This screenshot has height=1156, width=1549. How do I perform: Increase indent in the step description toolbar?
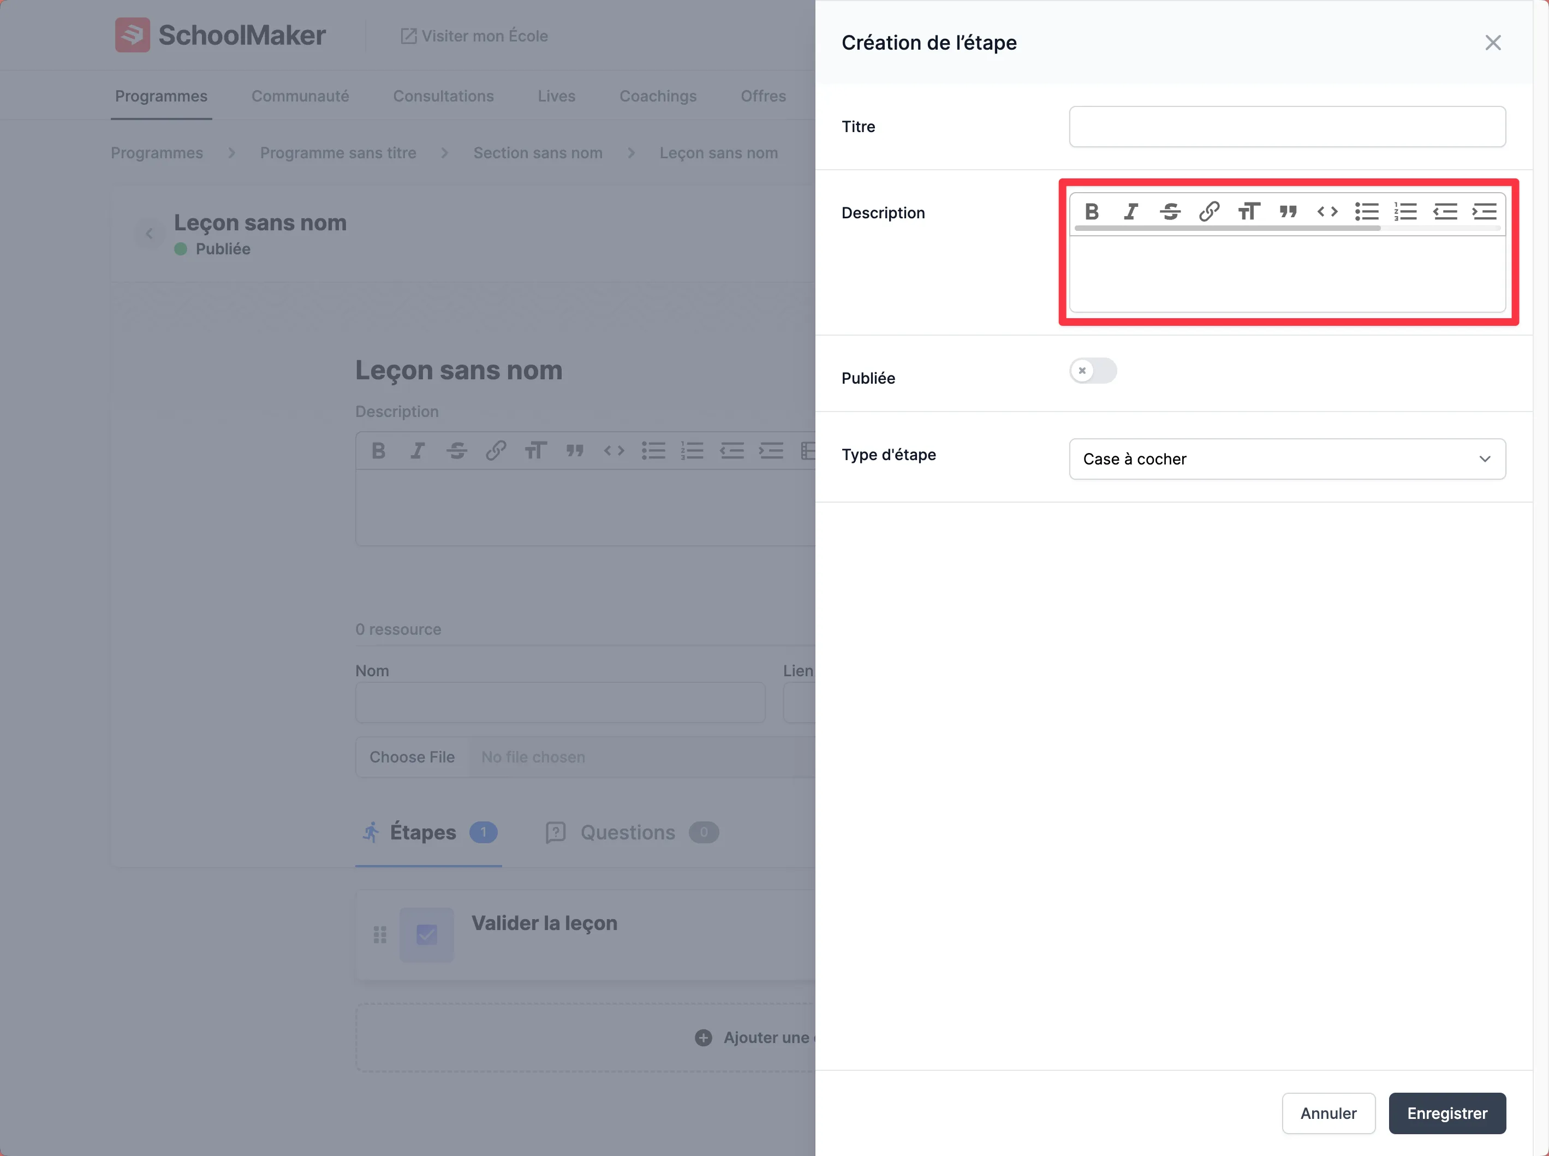[x=1484, y=211]
